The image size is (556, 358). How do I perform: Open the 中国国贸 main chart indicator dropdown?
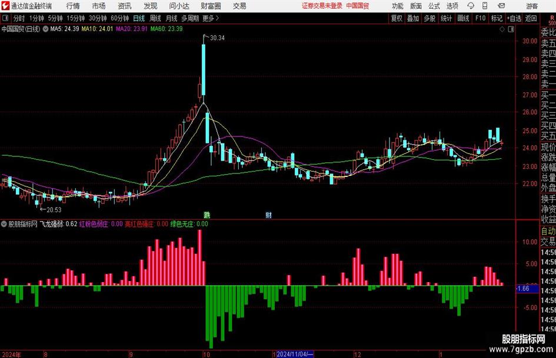click(x=45, y=29)
